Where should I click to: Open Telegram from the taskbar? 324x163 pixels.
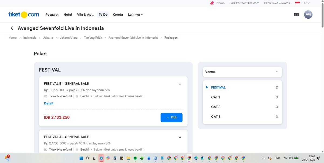(x=101, y=158)
